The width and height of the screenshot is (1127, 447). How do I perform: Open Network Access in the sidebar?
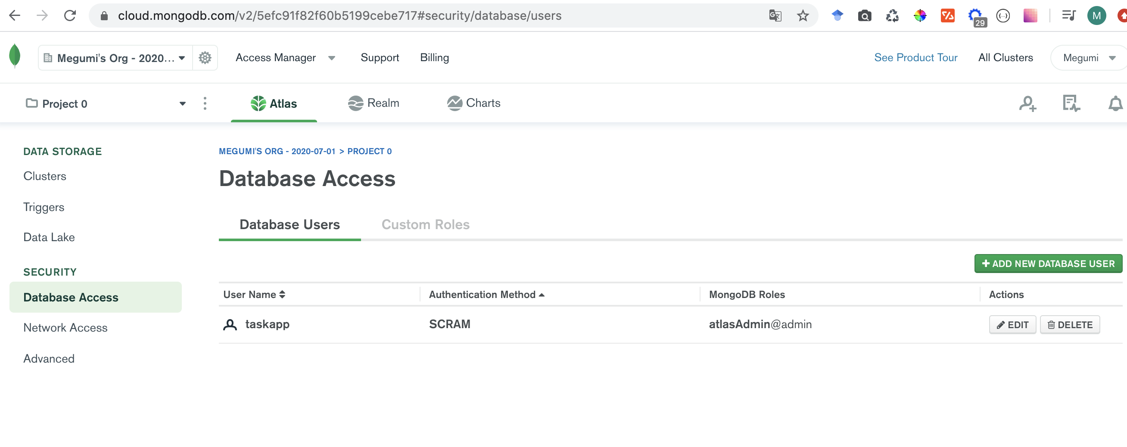pos(65,328)
